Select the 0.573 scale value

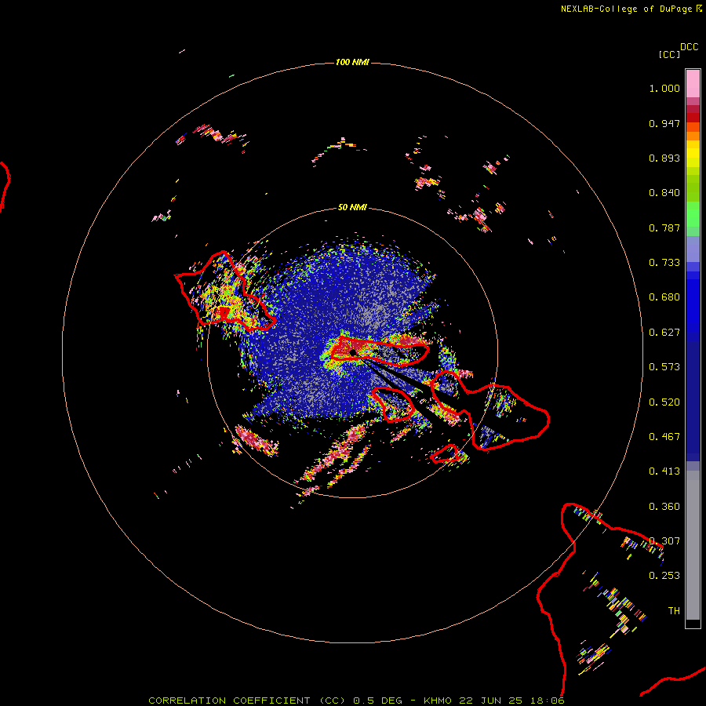point(664,367)
